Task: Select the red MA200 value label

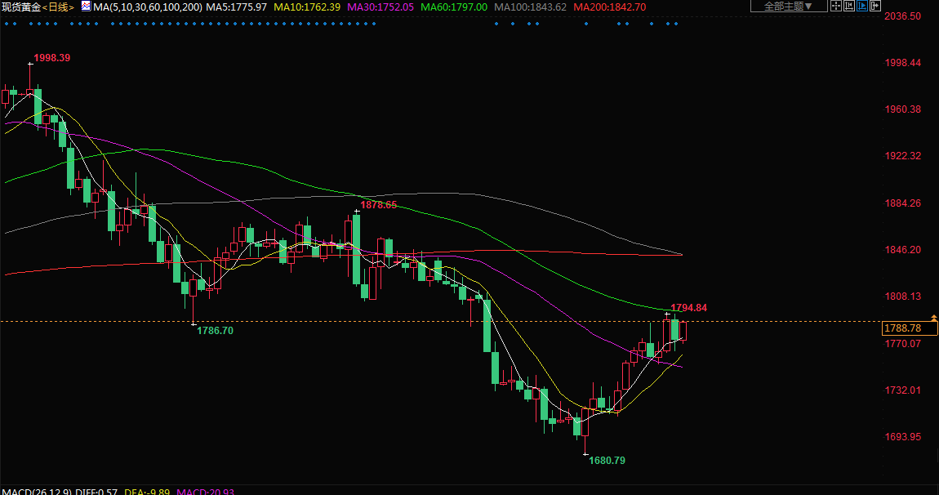Action: tap(609, 7)
